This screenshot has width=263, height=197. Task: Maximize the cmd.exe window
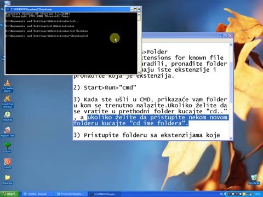coord(135,9)
